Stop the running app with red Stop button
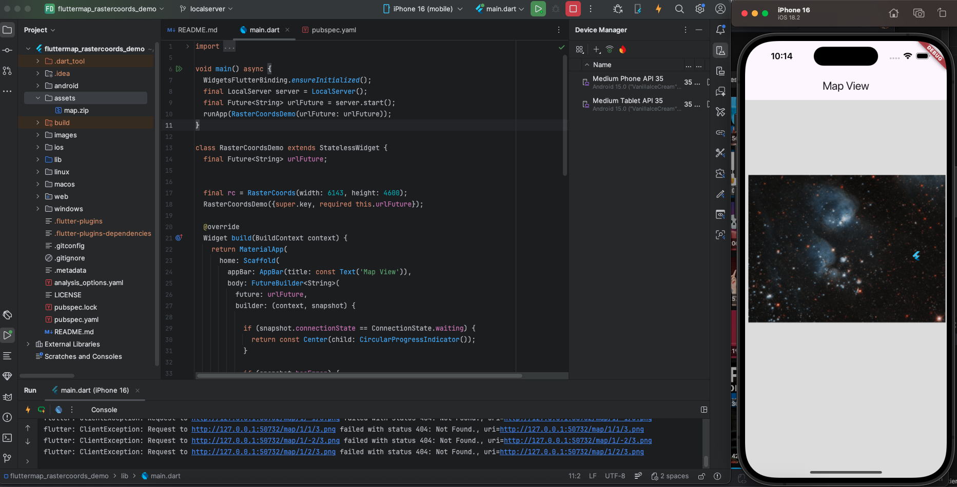This screenshot has height=487, width=957. coord(573,9)
